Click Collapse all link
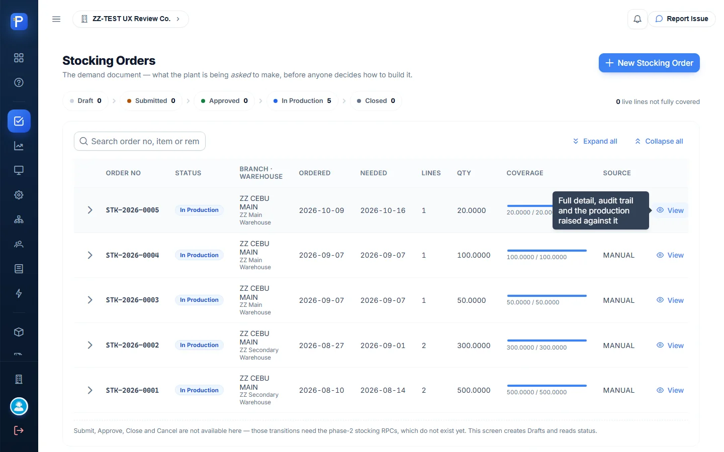This screenshot has height=452, width=724. tap(659, 141)
